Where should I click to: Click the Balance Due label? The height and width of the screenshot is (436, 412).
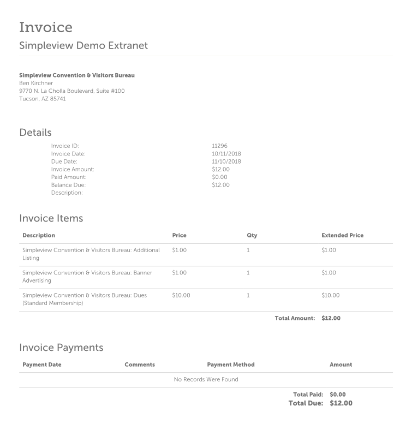[x=68, y=184]
